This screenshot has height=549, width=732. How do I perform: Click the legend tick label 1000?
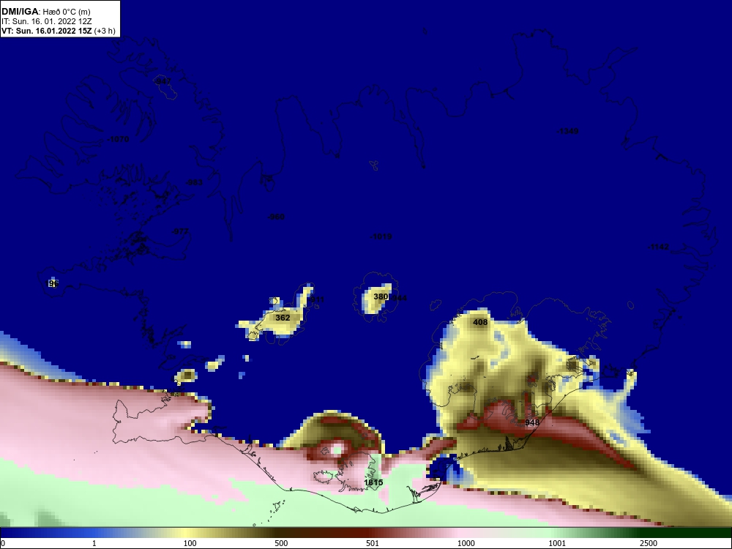(x=466, y=543)
